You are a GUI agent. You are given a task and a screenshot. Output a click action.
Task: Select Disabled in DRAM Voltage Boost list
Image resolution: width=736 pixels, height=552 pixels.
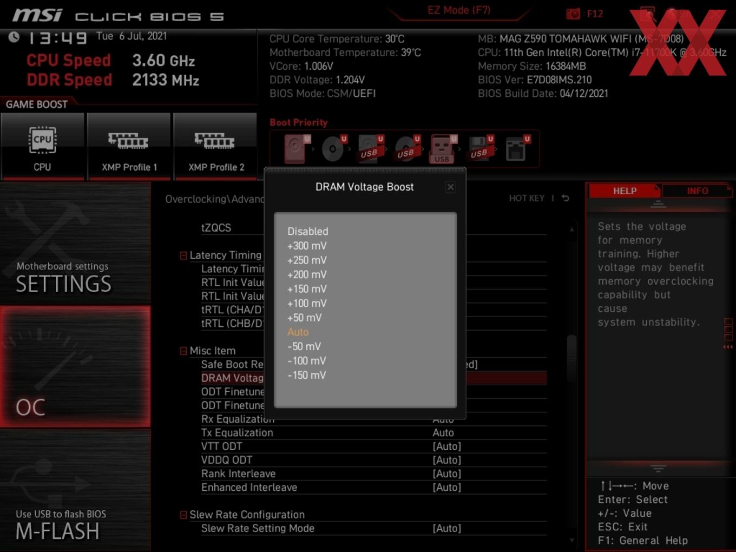307,231
